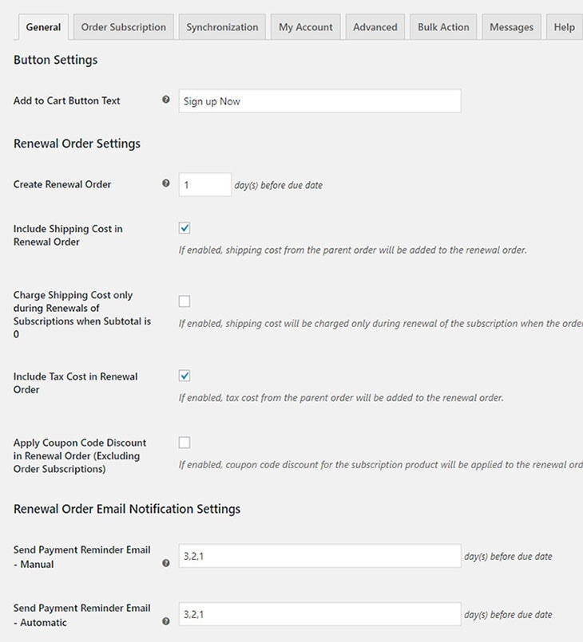Screen dimensions: 583x642
Task: Select the Advanced tab
Action: tap(375, 27)
